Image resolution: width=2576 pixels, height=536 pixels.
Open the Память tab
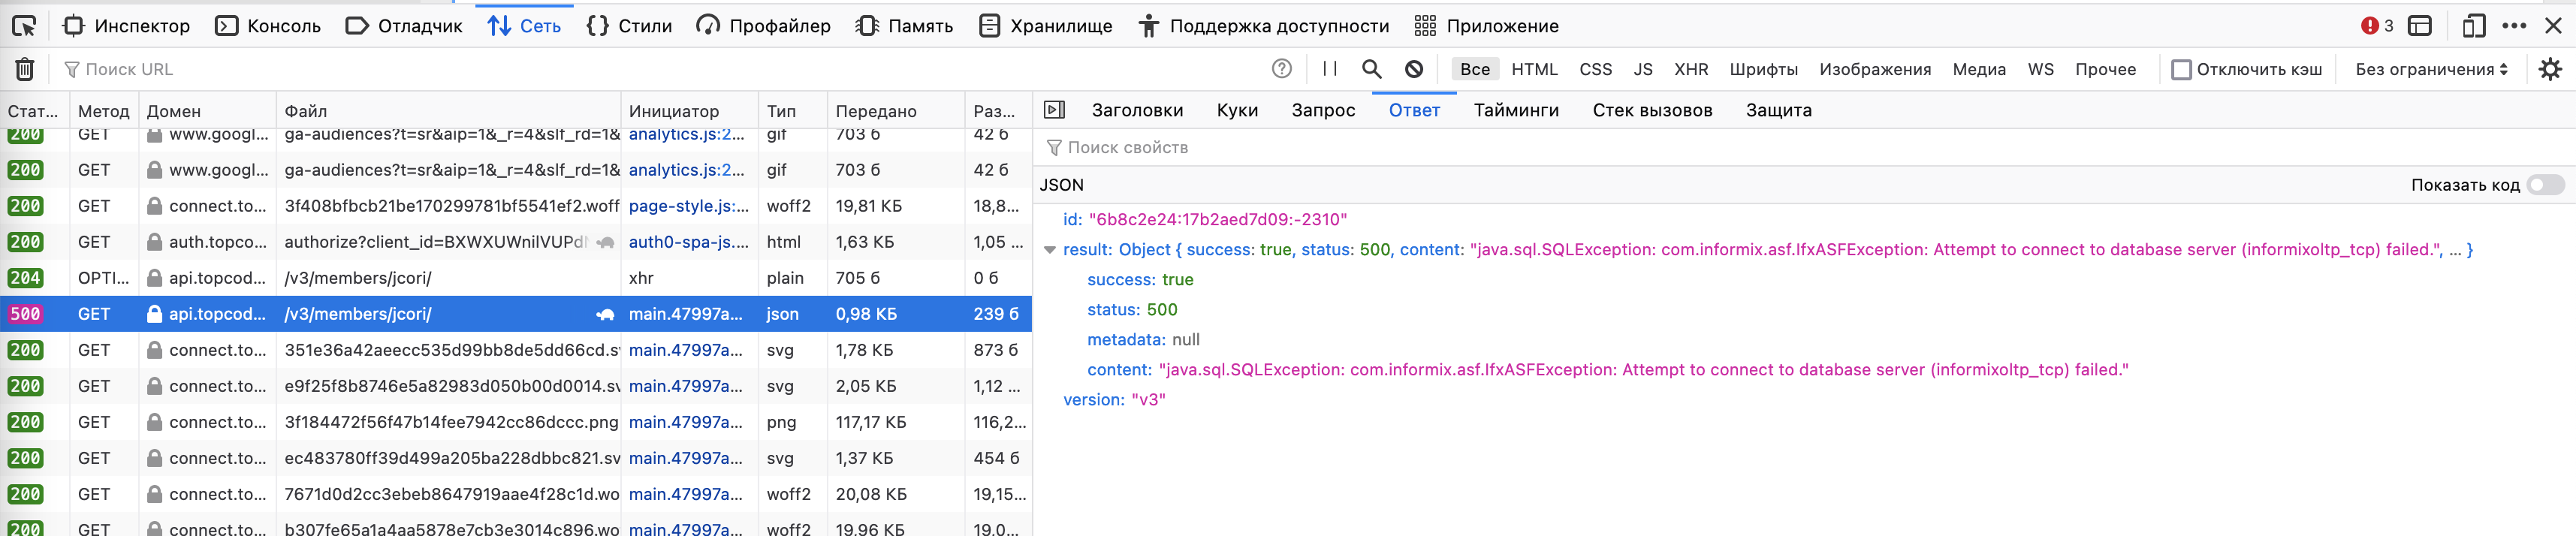(x=905, y=26)
